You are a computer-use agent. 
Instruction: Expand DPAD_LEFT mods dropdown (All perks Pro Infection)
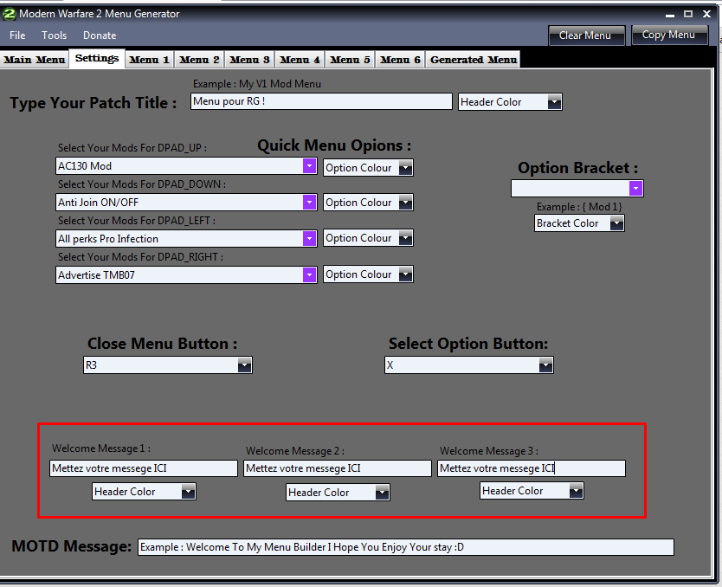186,239
